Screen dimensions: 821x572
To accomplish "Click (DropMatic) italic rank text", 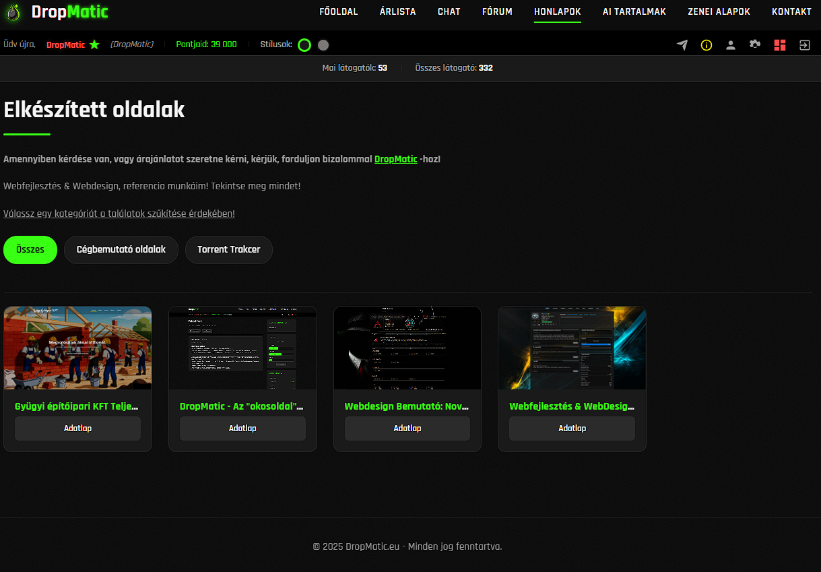I will pyautogui.click(x=132, y=44).
